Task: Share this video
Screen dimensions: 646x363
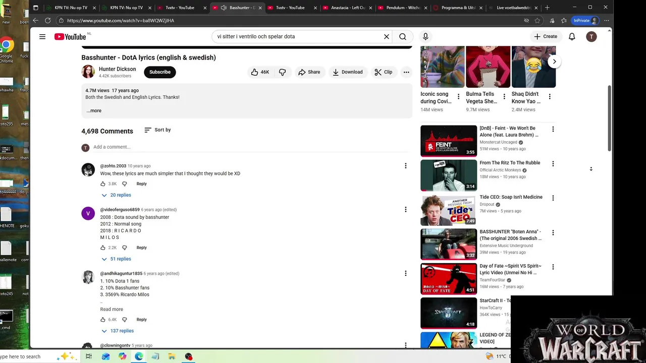Action: pos(309,72)
